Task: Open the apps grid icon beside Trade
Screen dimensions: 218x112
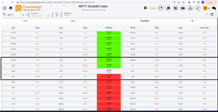Action: 145,8
